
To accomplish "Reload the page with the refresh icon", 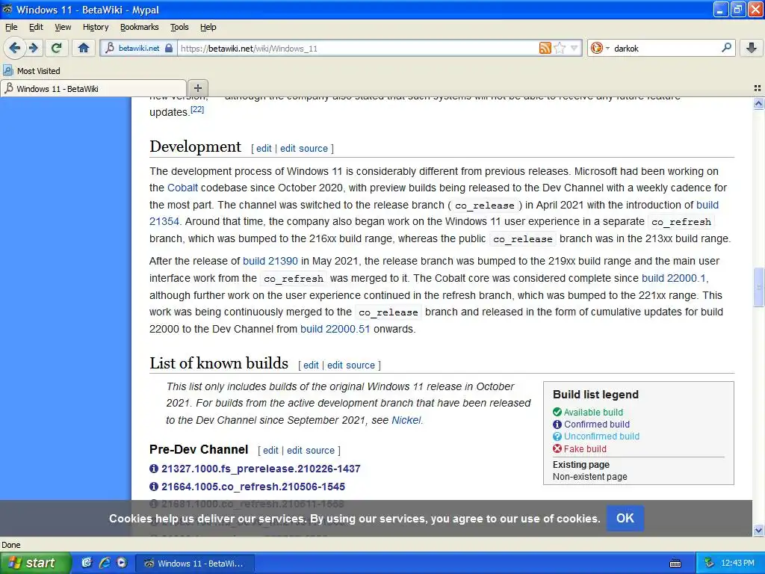I will [x=56, y=48].
